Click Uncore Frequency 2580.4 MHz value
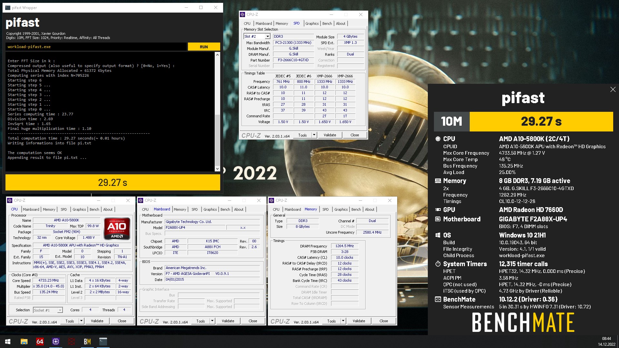This screenshot has height=348, width=619. click(372, 232)
